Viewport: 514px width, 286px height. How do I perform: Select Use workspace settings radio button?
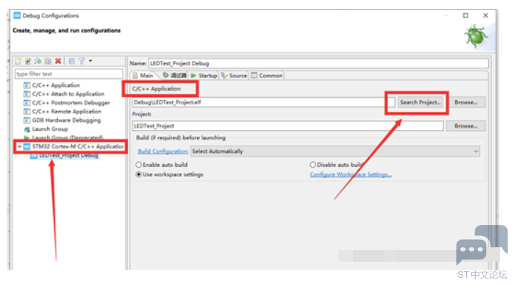[139, 174]
